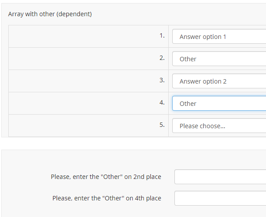Click the row number 1. label
The height and width of the screenshot is (217, 266).
coord(162,35)
